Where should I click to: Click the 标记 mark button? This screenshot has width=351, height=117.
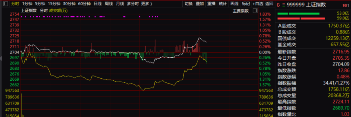[x=246, y=4]
